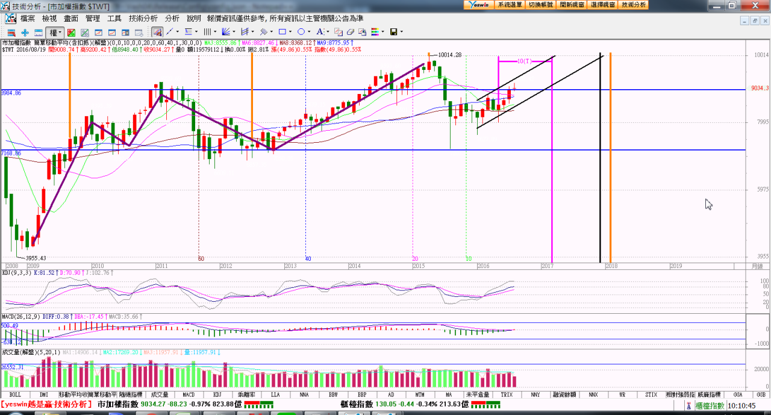Select the rectangle drawing tool
Screen dimensions: 771x415
[282, 32]
